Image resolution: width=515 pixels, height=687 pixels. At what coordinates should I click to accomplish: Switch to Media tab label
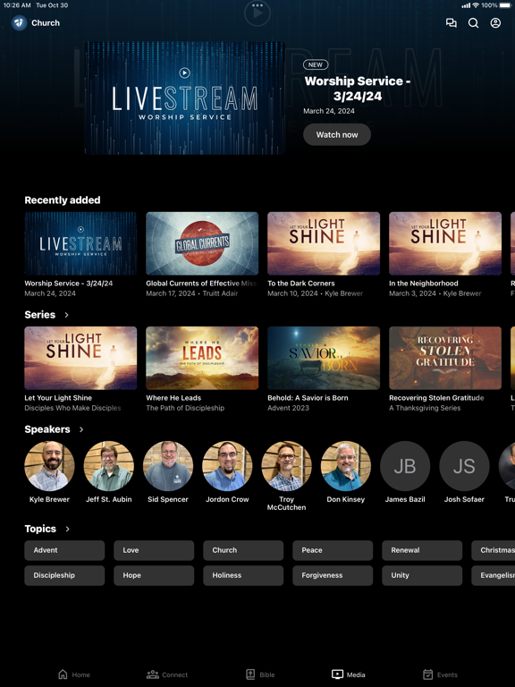[x=356, y=674]
